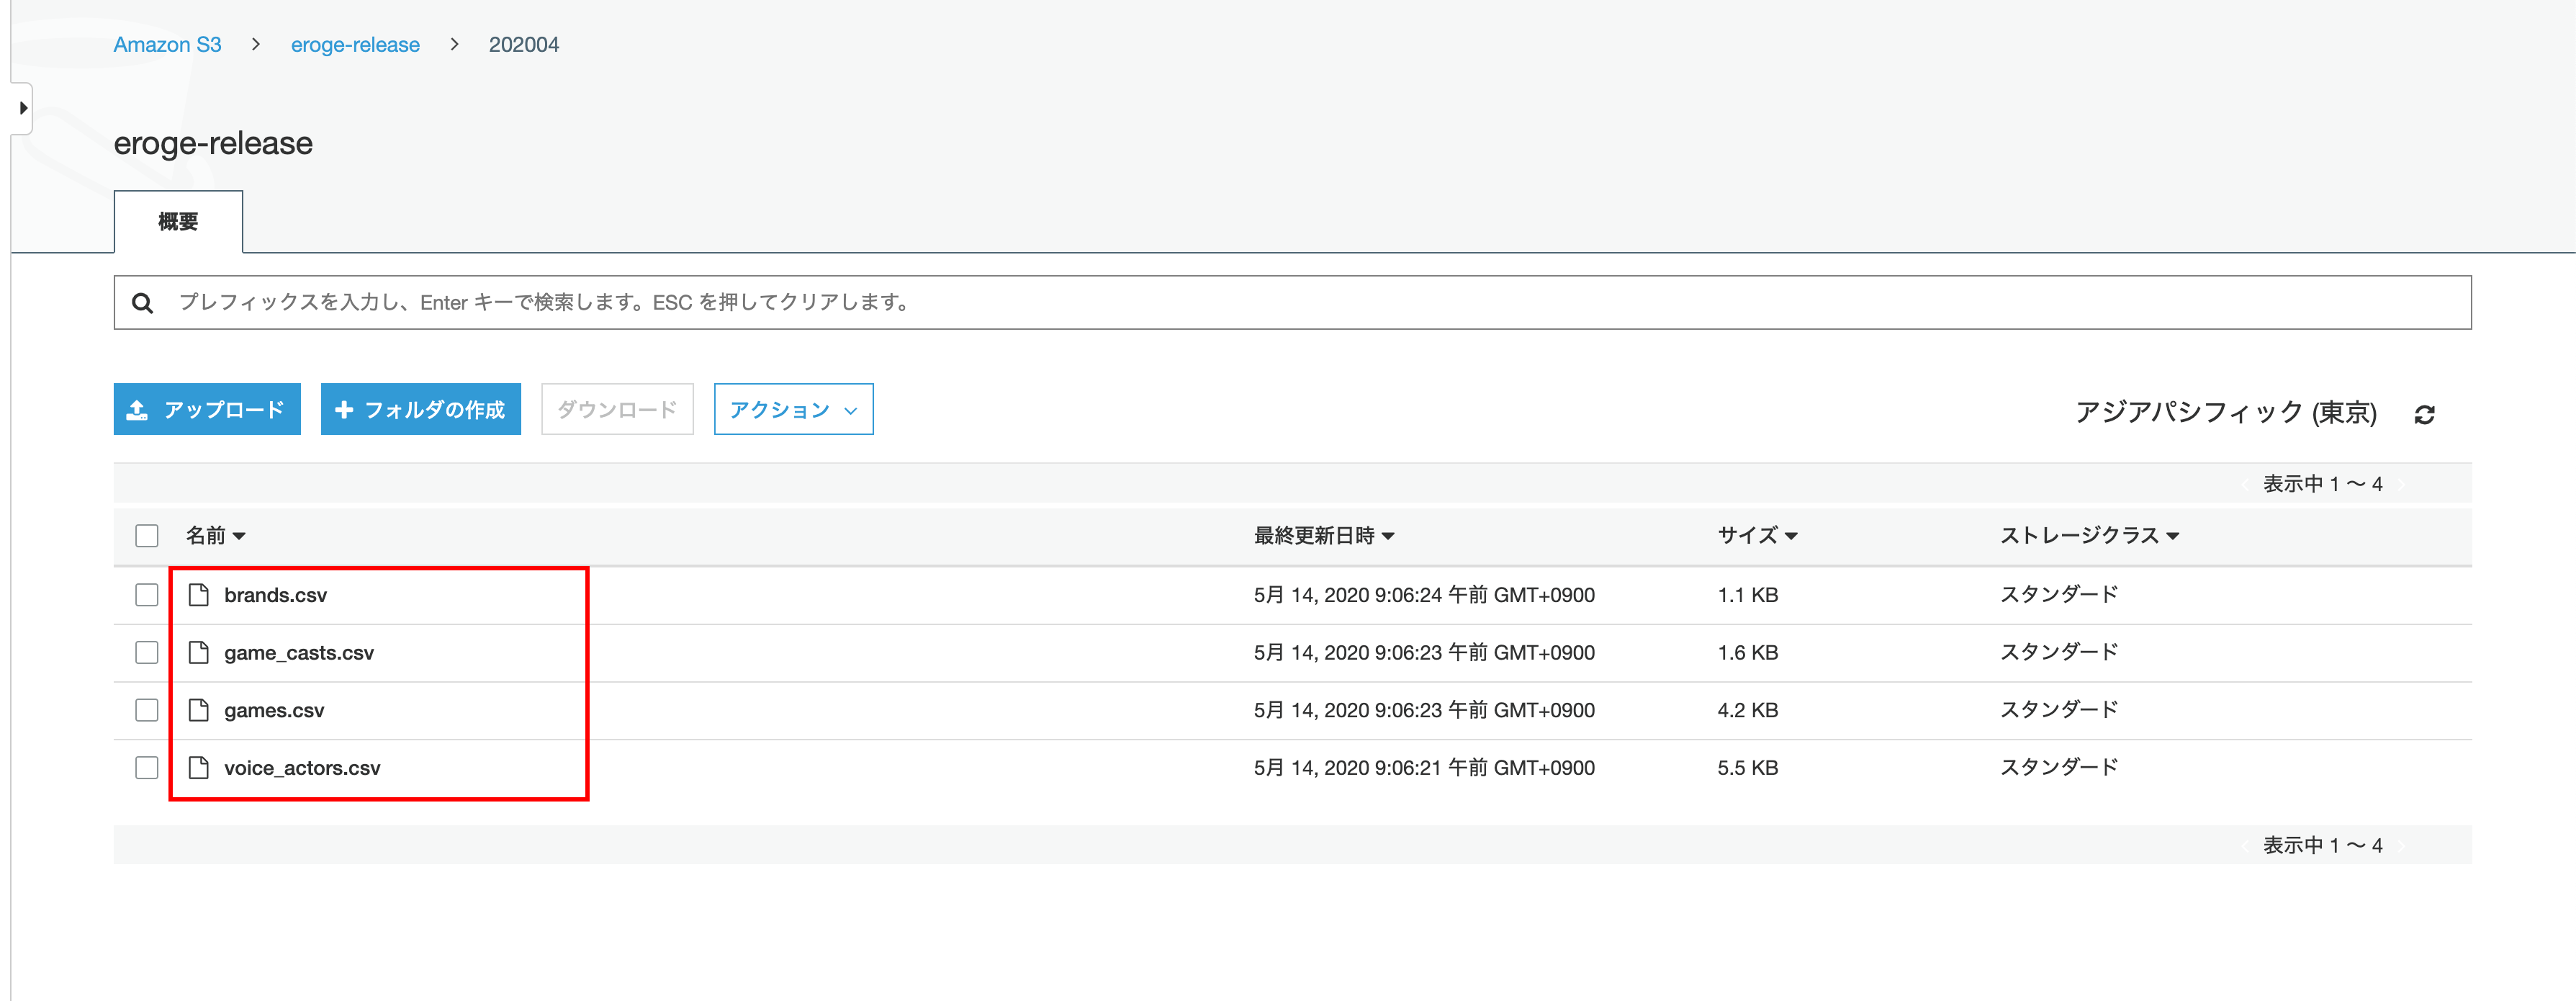Select the games.csv row checkbox
This screenshot has height=1001, width=2576.
147,710
